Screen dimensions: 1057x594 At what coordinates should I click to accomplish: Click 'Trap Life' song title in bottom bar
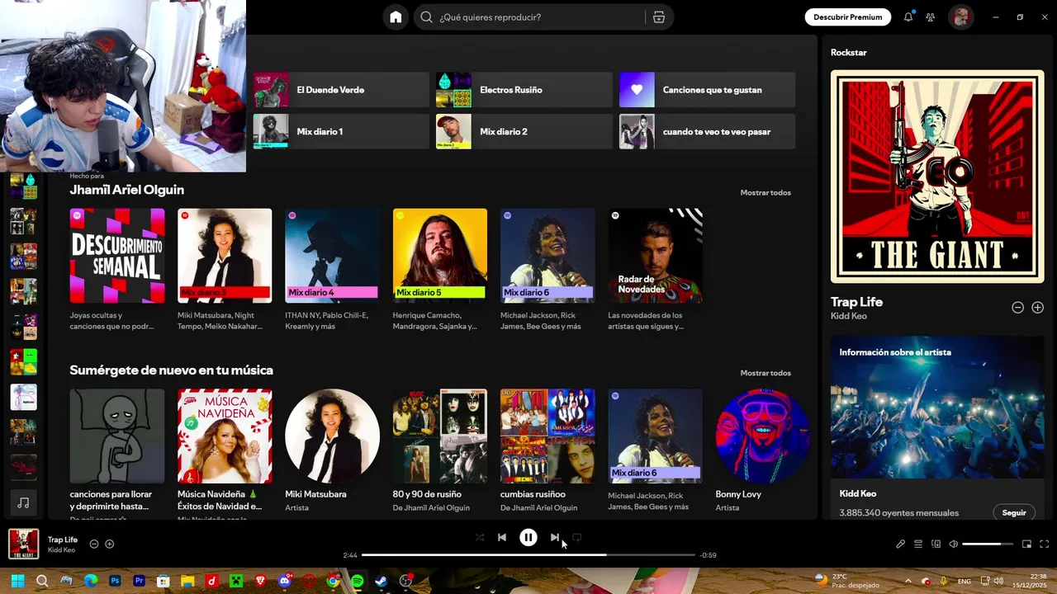[x=63, y=540]
